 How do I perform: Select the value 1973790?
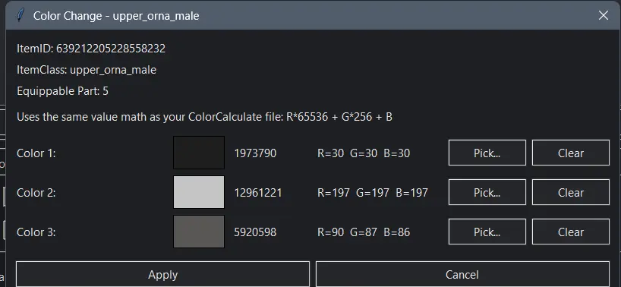point(255,153)
